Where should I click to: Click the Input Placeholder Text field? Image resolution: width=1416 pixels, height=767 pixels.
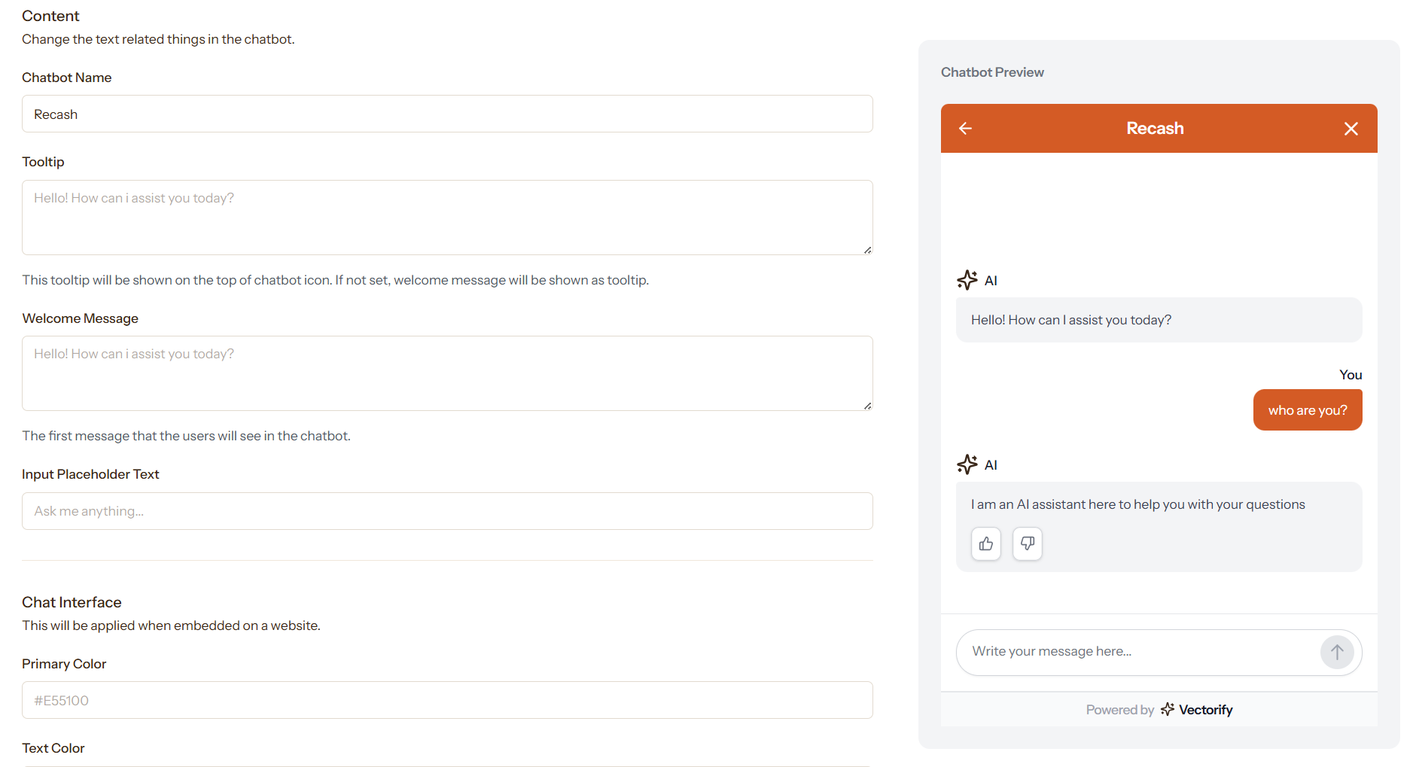coord(447,511)
